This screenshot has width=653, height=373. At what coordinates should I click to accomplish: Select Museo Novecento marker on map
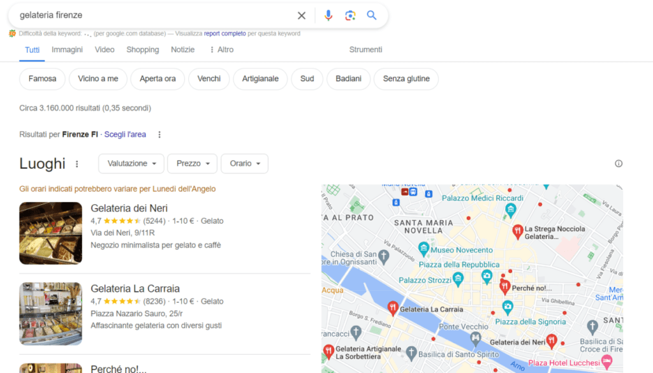[423, 249]
